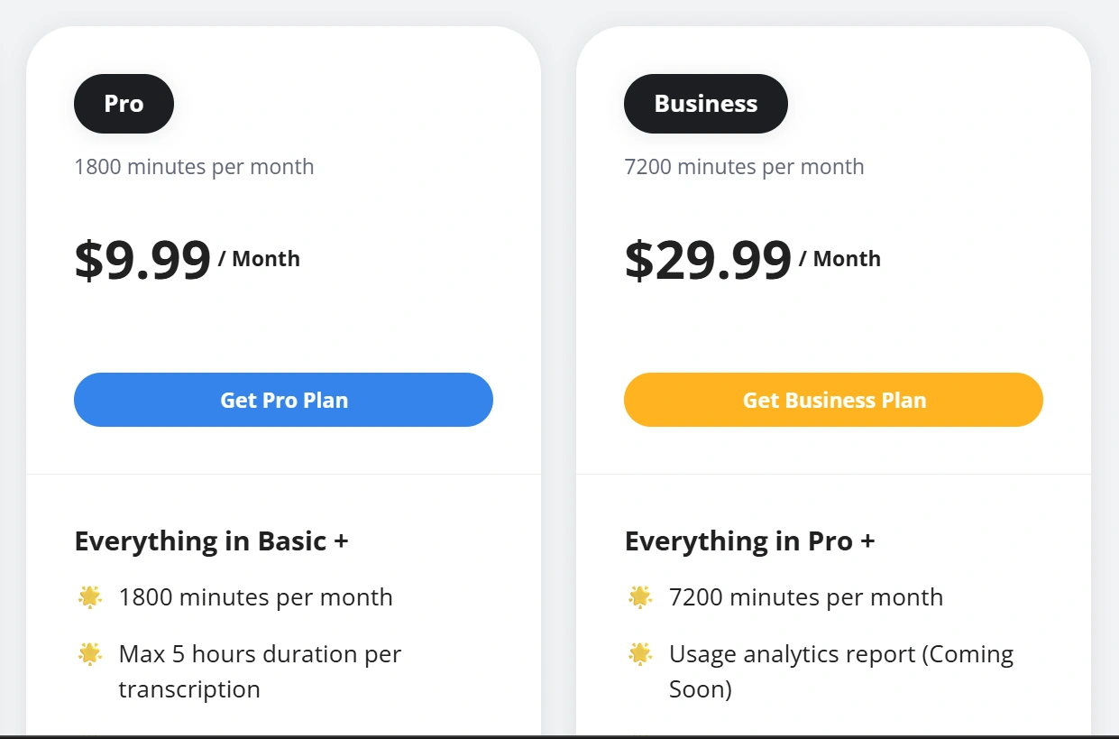Click the Get Business Plan button
This screenshot has height=739, width=1119.
tap(833, 400)
